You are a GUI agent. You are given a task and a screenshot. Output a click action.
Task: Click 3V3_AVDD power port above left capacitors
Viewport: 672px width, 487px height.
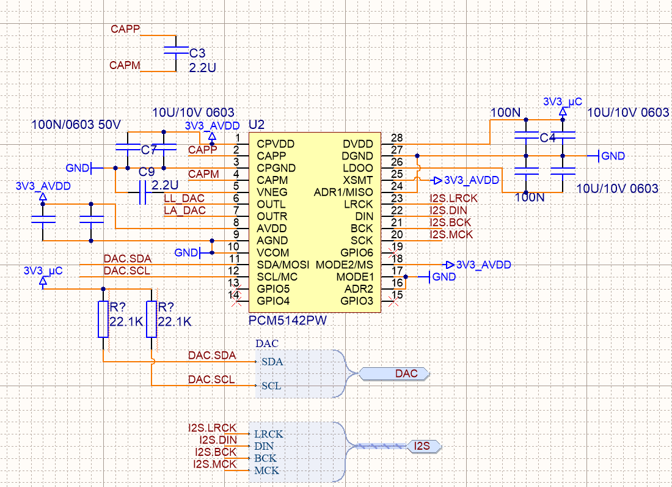[x=43, y=192]
